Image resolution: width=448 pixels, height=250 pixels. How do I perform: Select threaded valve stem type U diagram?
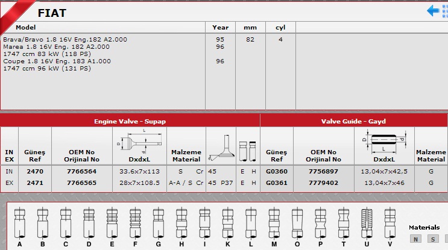pos(366,223)
